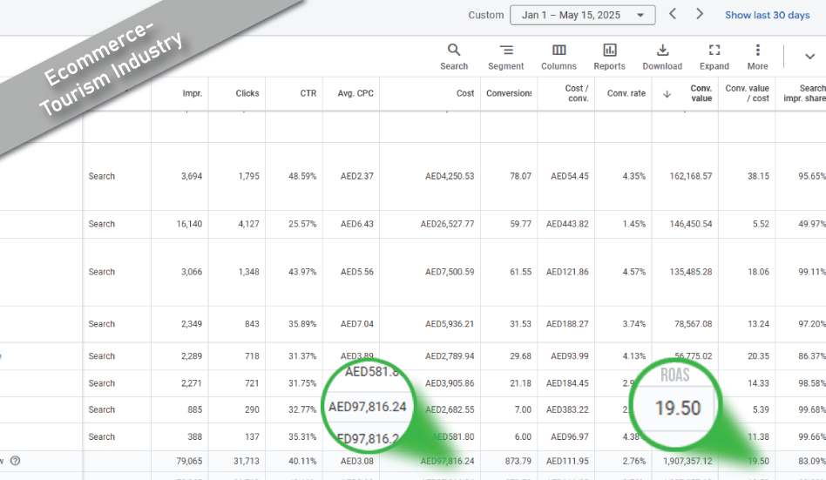Sort by the Clicks column header
The width and height of the screenshot is (826, 480).
(247, 93)
